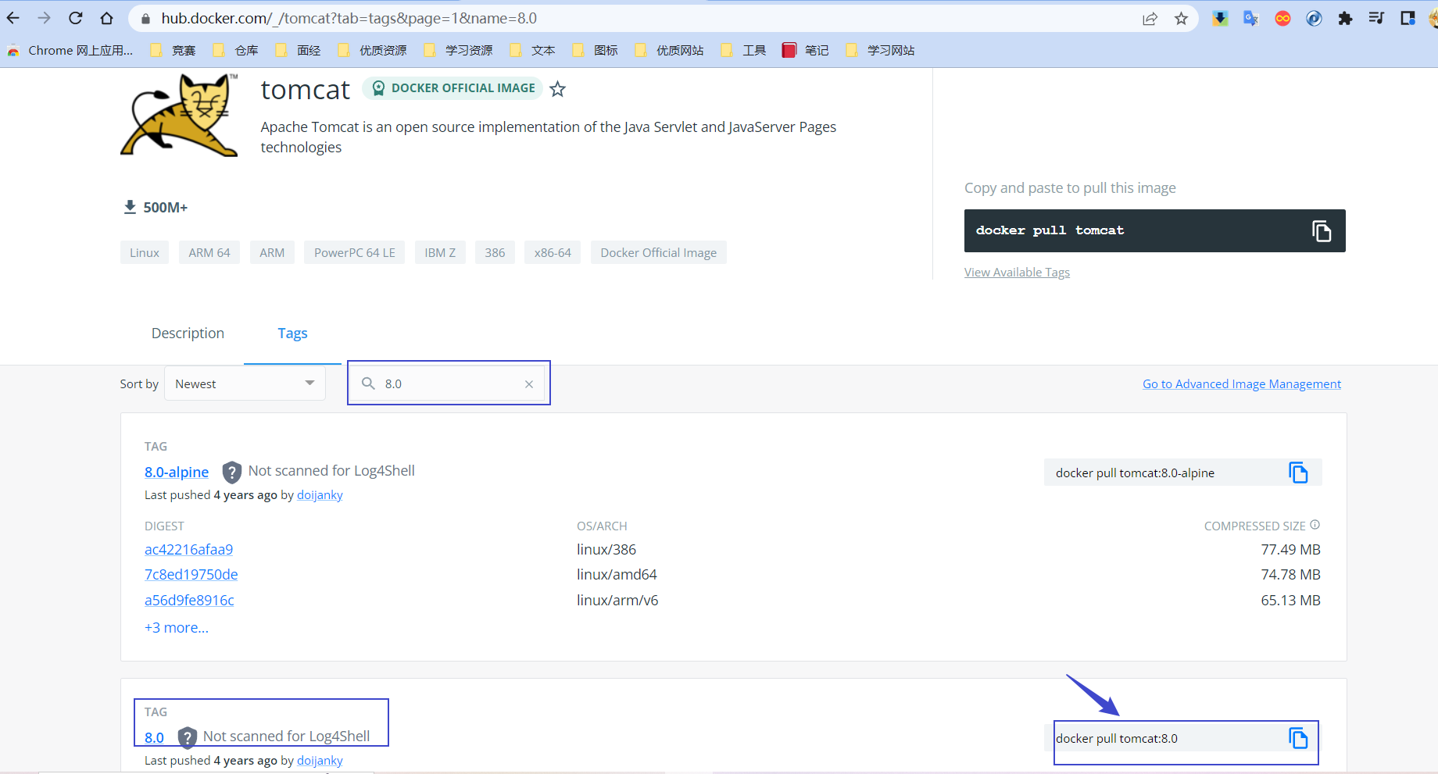
Task: Open the 工具 bookmark folder
Action: [x=743, y=51]
